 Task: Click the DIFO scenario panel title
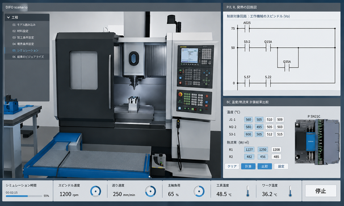[x=16, y=7]
